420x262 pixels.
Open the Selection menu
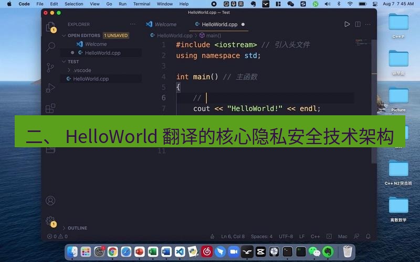pyautogui.click(x=74, y=4)
